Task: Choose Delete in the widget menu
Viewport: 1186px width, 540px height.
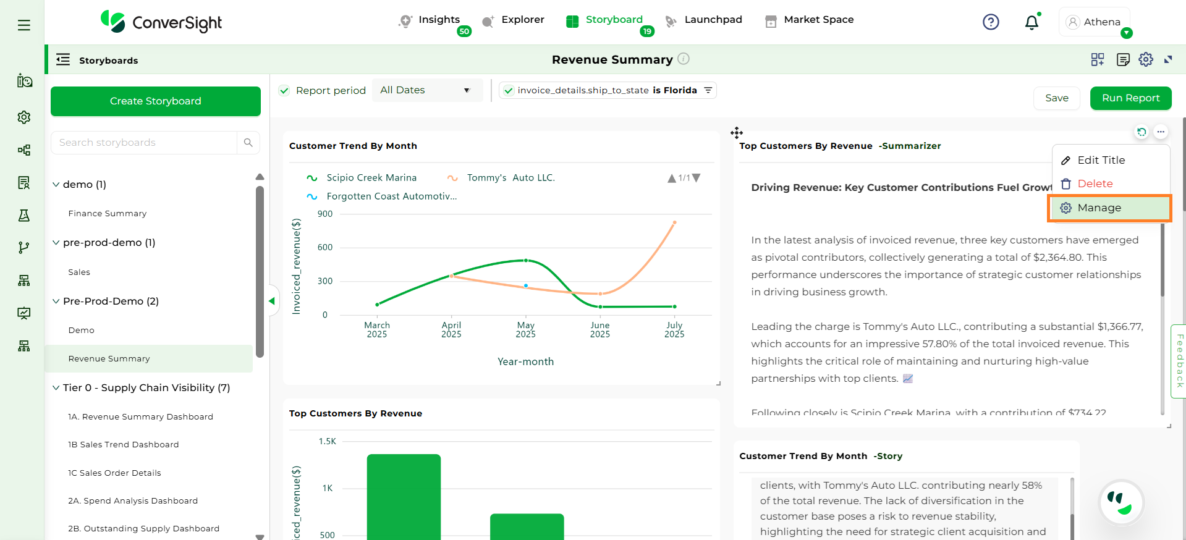Action: click(x=1095, y=184)
